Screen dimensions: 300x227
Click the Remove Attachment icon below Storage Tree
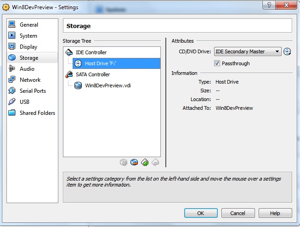[134, 162]
